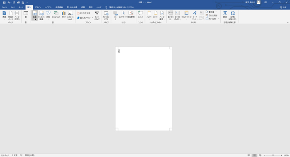Click the proofing check icon in status bar
Screen dimensions: 290x157
21,155
